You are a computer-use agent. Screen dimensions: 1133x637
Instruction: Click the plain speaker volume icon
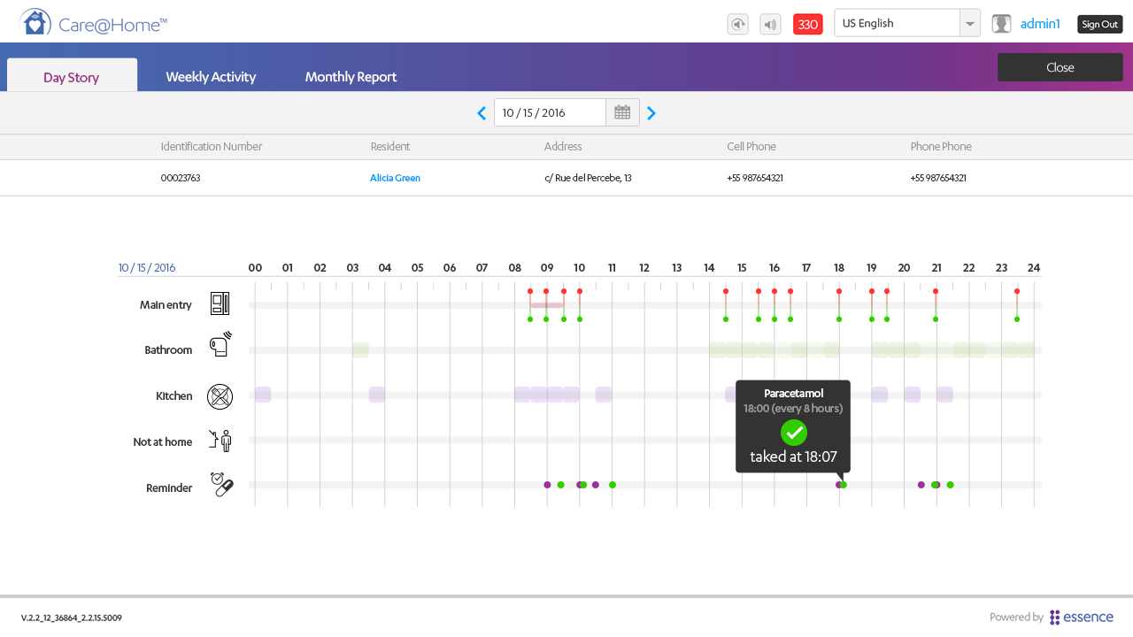770,24
